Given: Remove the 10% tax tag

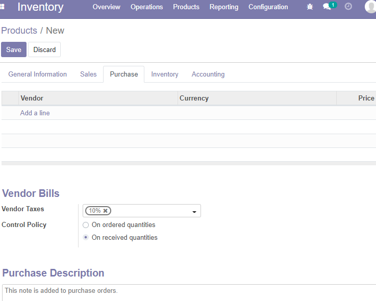Looking at the screenshot, I should tap(105, 211).
